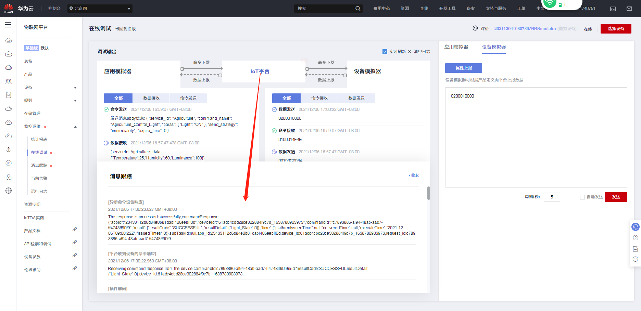Click the blue 属性上报 button
This screenshot has height=311, width=641.
[464, 68]
